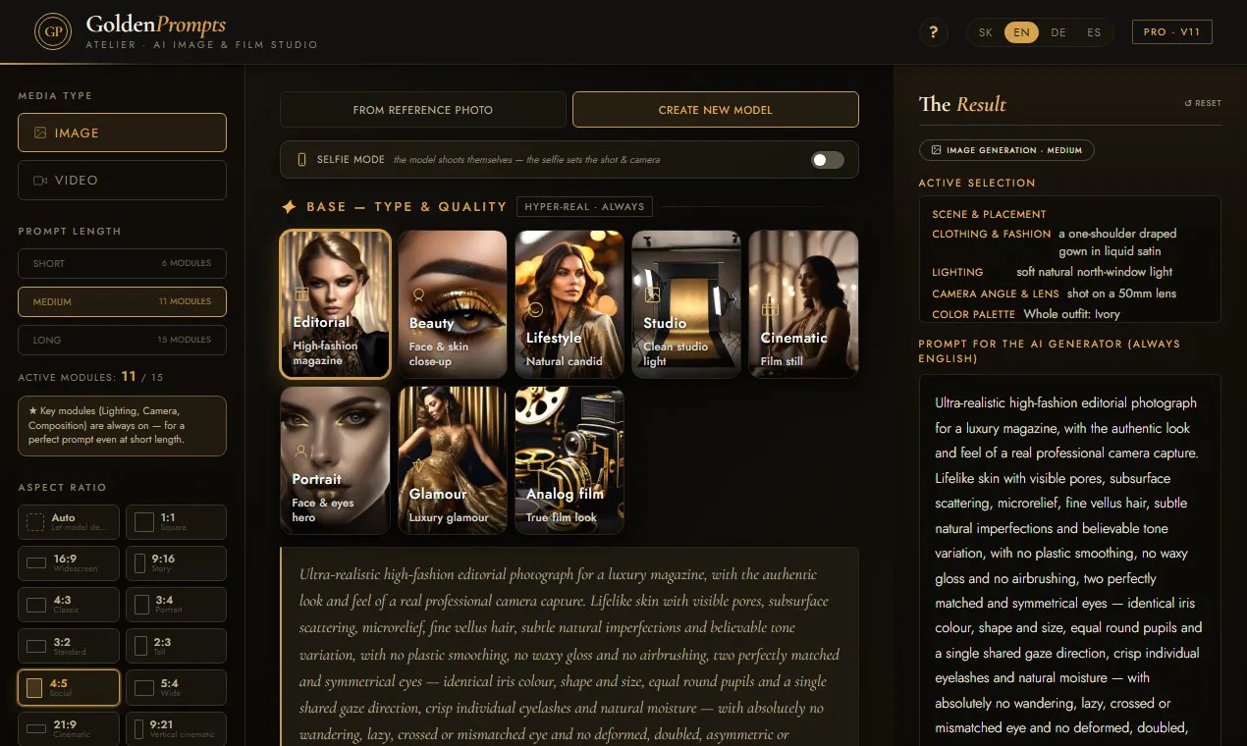Select EN language option
Image resolution: width=1247 pixels, height=746 pixels.
[x=1021, y=32]
